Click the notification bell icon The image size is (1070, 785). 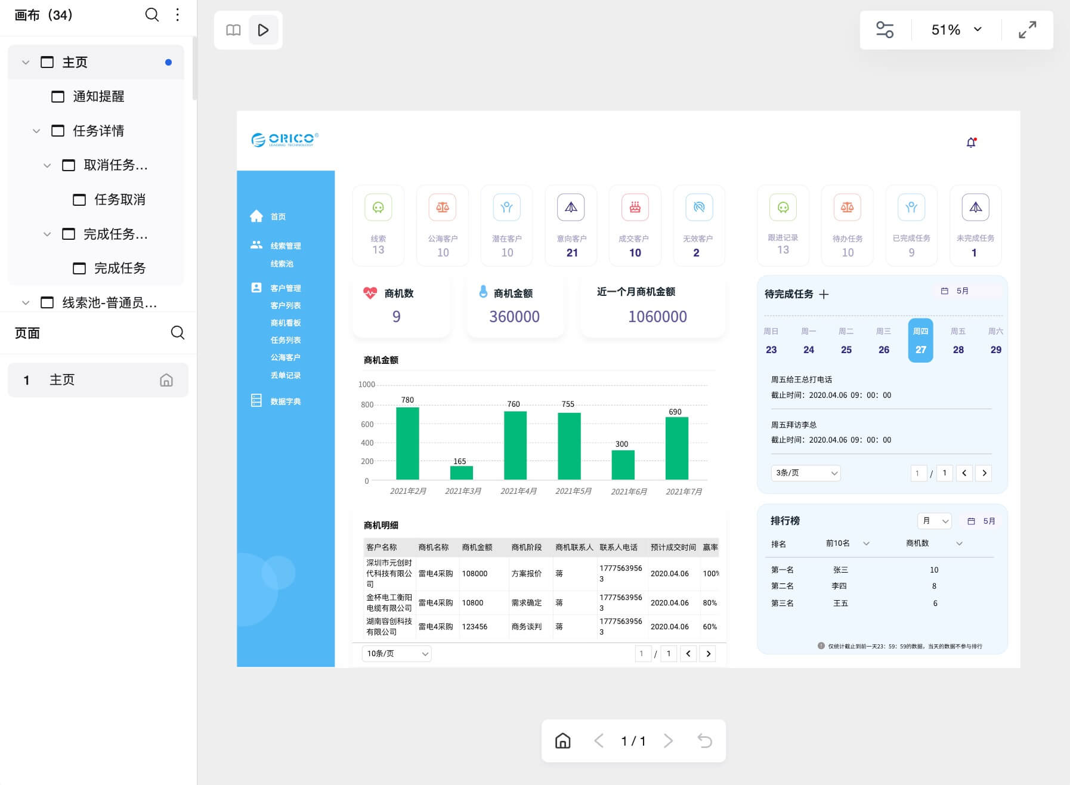click(x=971, y=143)
